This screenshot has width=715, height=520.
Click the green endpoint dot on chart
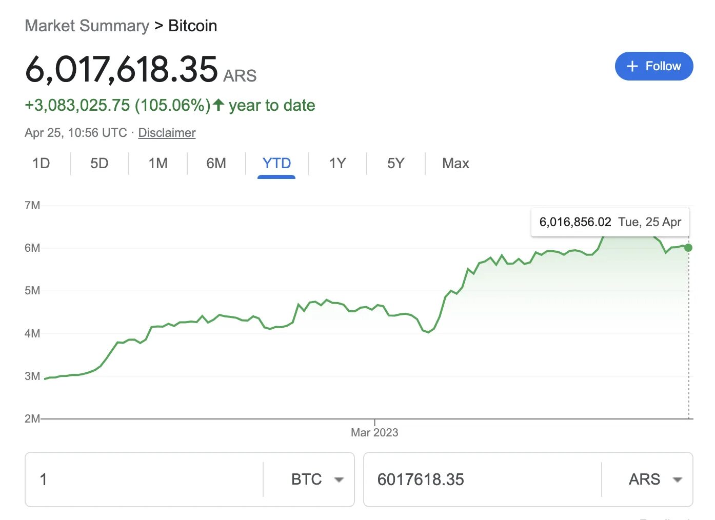pos(688,248)
